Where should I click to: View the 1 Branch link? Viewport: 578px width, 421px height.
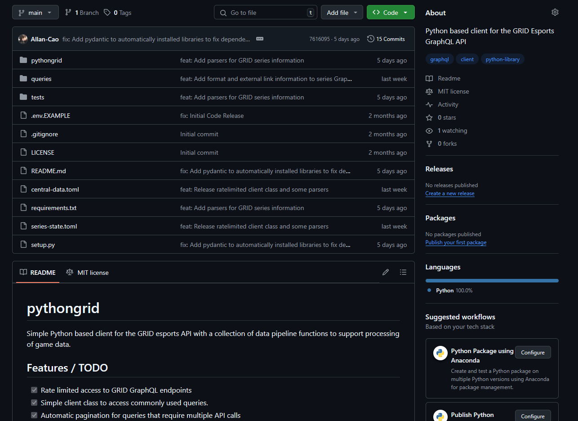pyautogui.click(x=82, y=13)
